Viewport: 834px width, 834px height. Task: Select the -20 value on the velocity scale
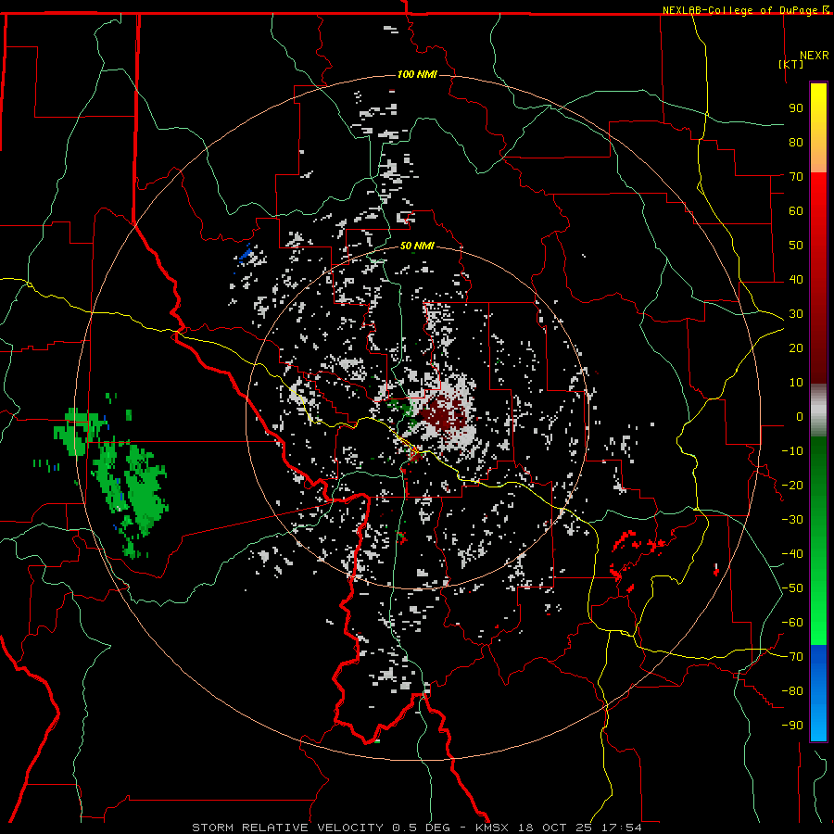point(792,485)
